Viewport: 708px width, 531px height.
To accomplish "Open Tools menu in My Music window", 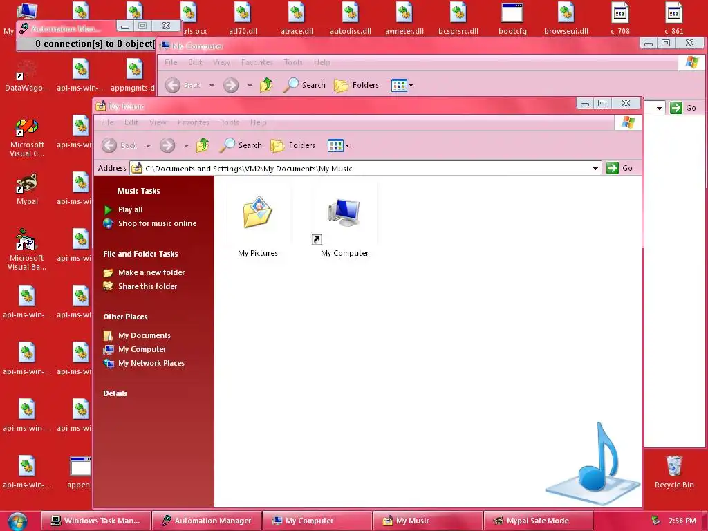I will pos(230,122).
